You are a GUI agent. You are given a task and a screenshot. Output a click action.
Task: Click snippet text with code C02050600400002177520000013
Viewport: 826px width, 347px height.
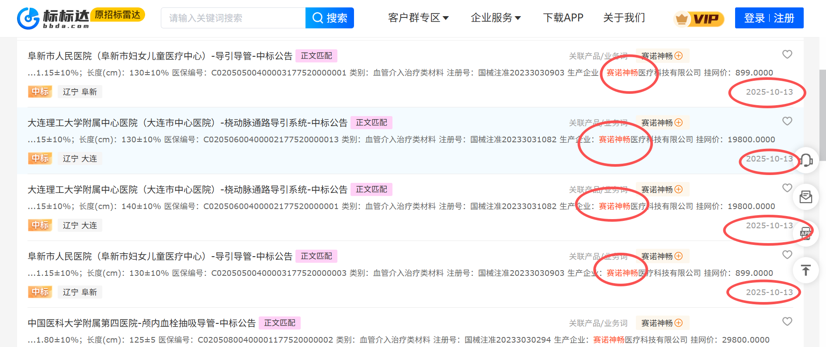(401, 139)
